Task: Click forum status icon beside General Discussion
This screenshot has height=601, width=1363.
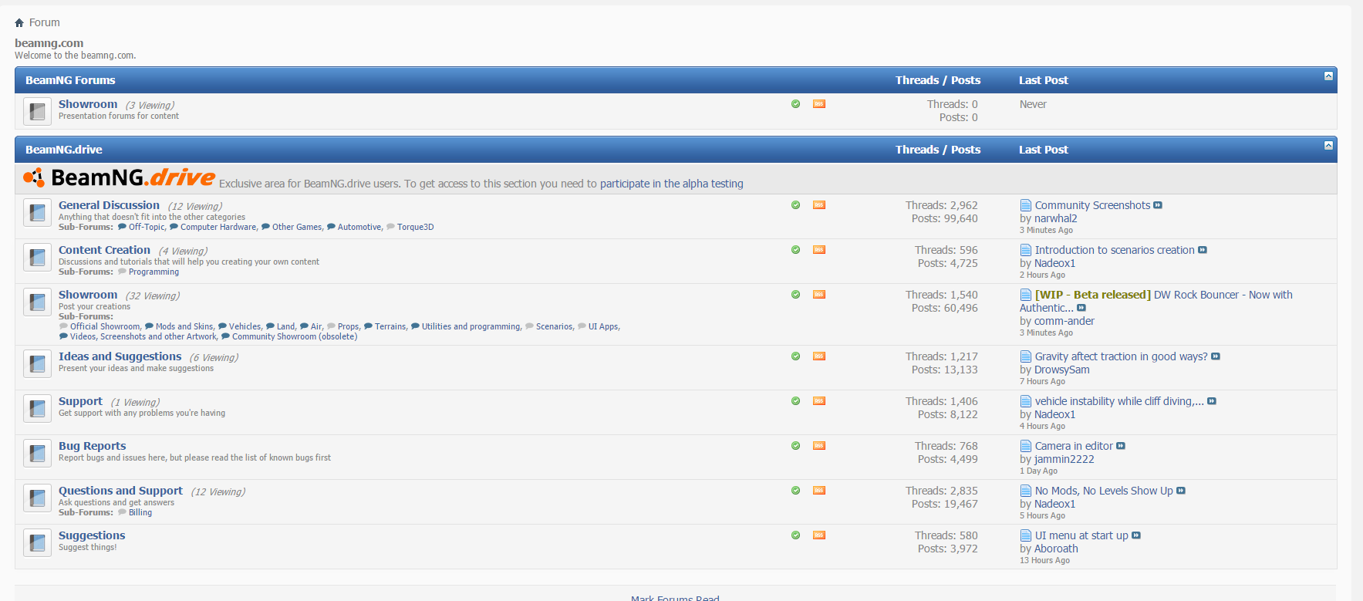Action: click(37, 213)
